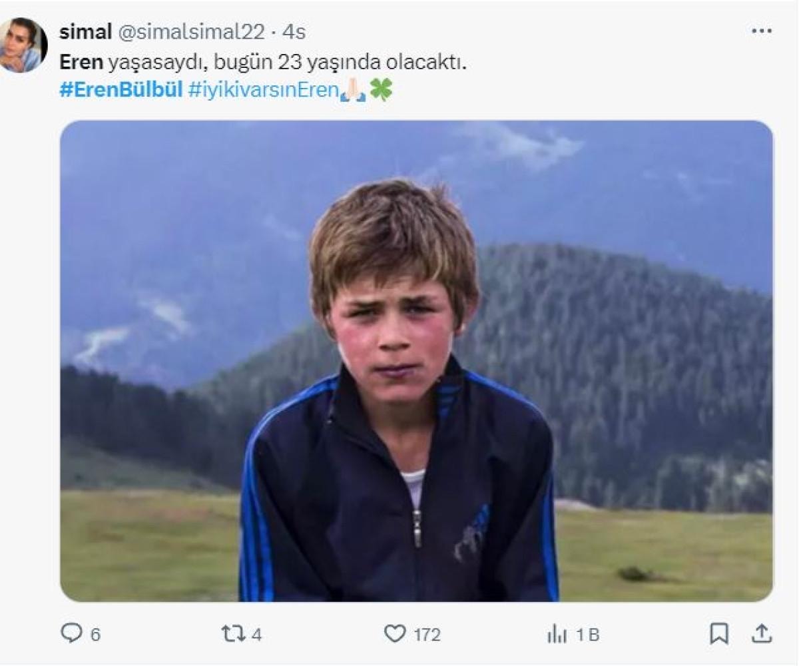Enlarge the attached photo of the boy

coord(416,361)
